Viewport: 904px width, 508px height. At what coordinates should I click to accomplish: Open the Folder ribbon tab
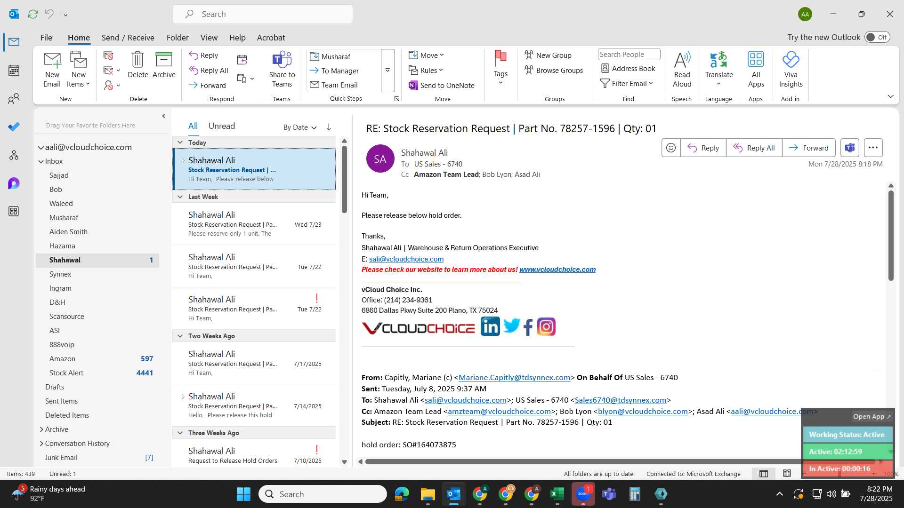click(177, 38)
